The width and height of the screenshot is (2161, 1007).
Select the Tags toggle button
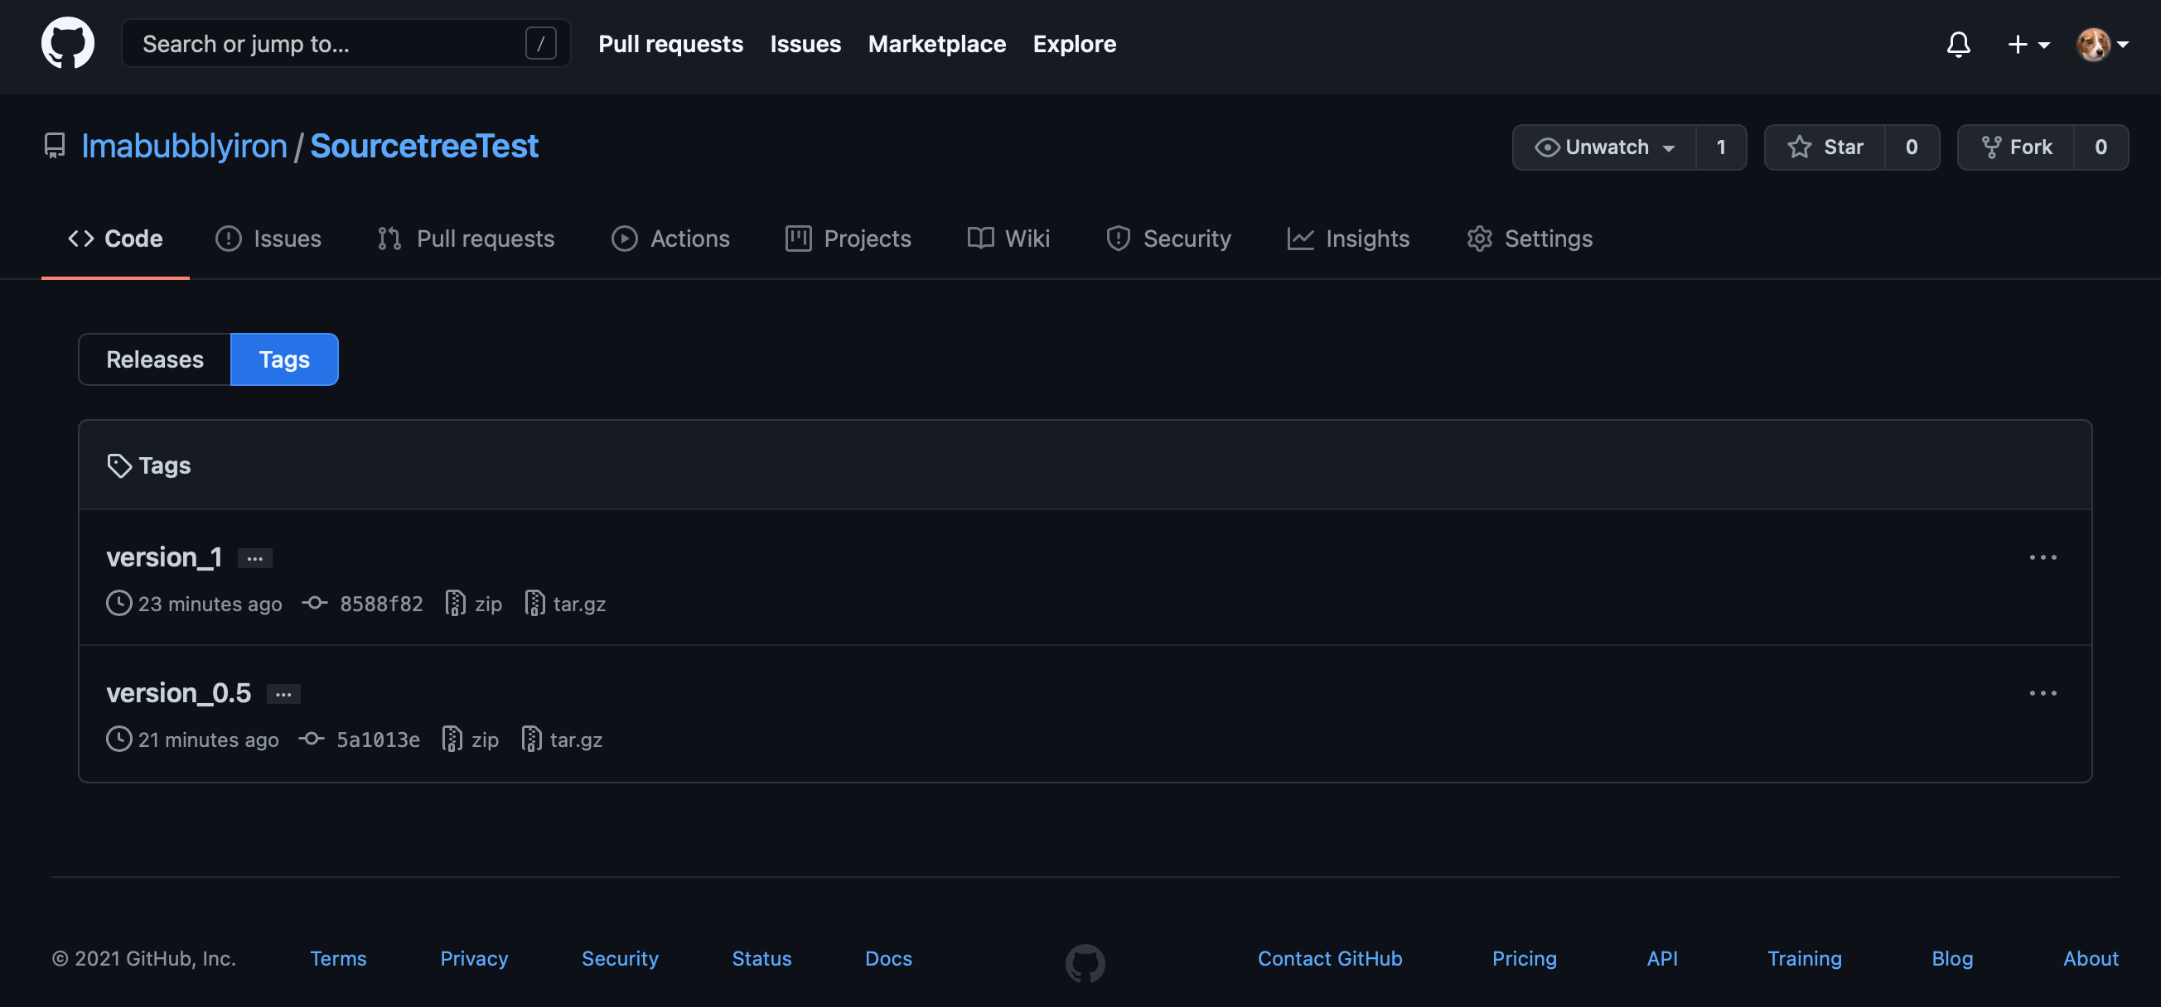click(283, 359)
